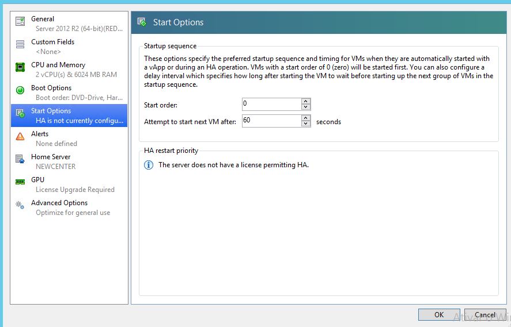Switch to the Boot Options tab label
This screenshot has height=327, width=511.
(51, 88)
